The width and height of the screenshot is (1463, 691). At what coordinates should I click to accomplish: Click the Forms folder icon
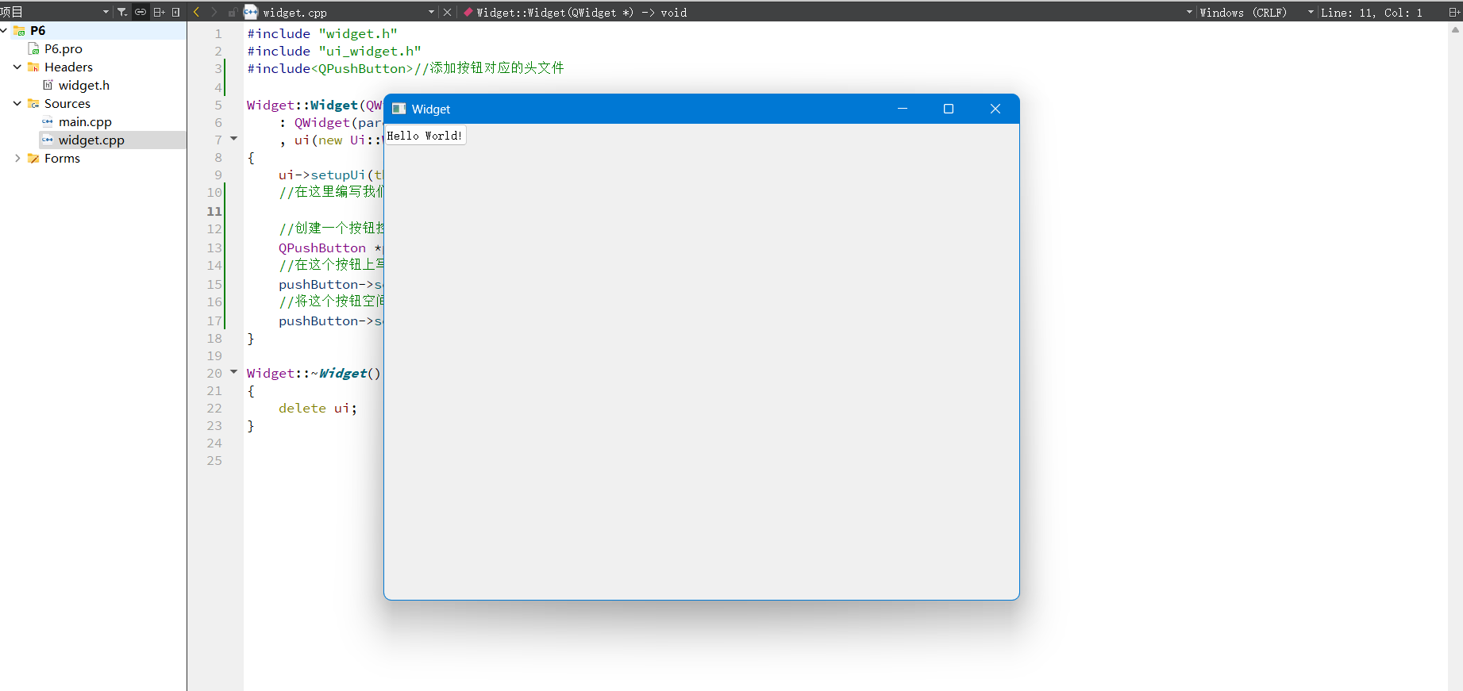tap(33, 158)
